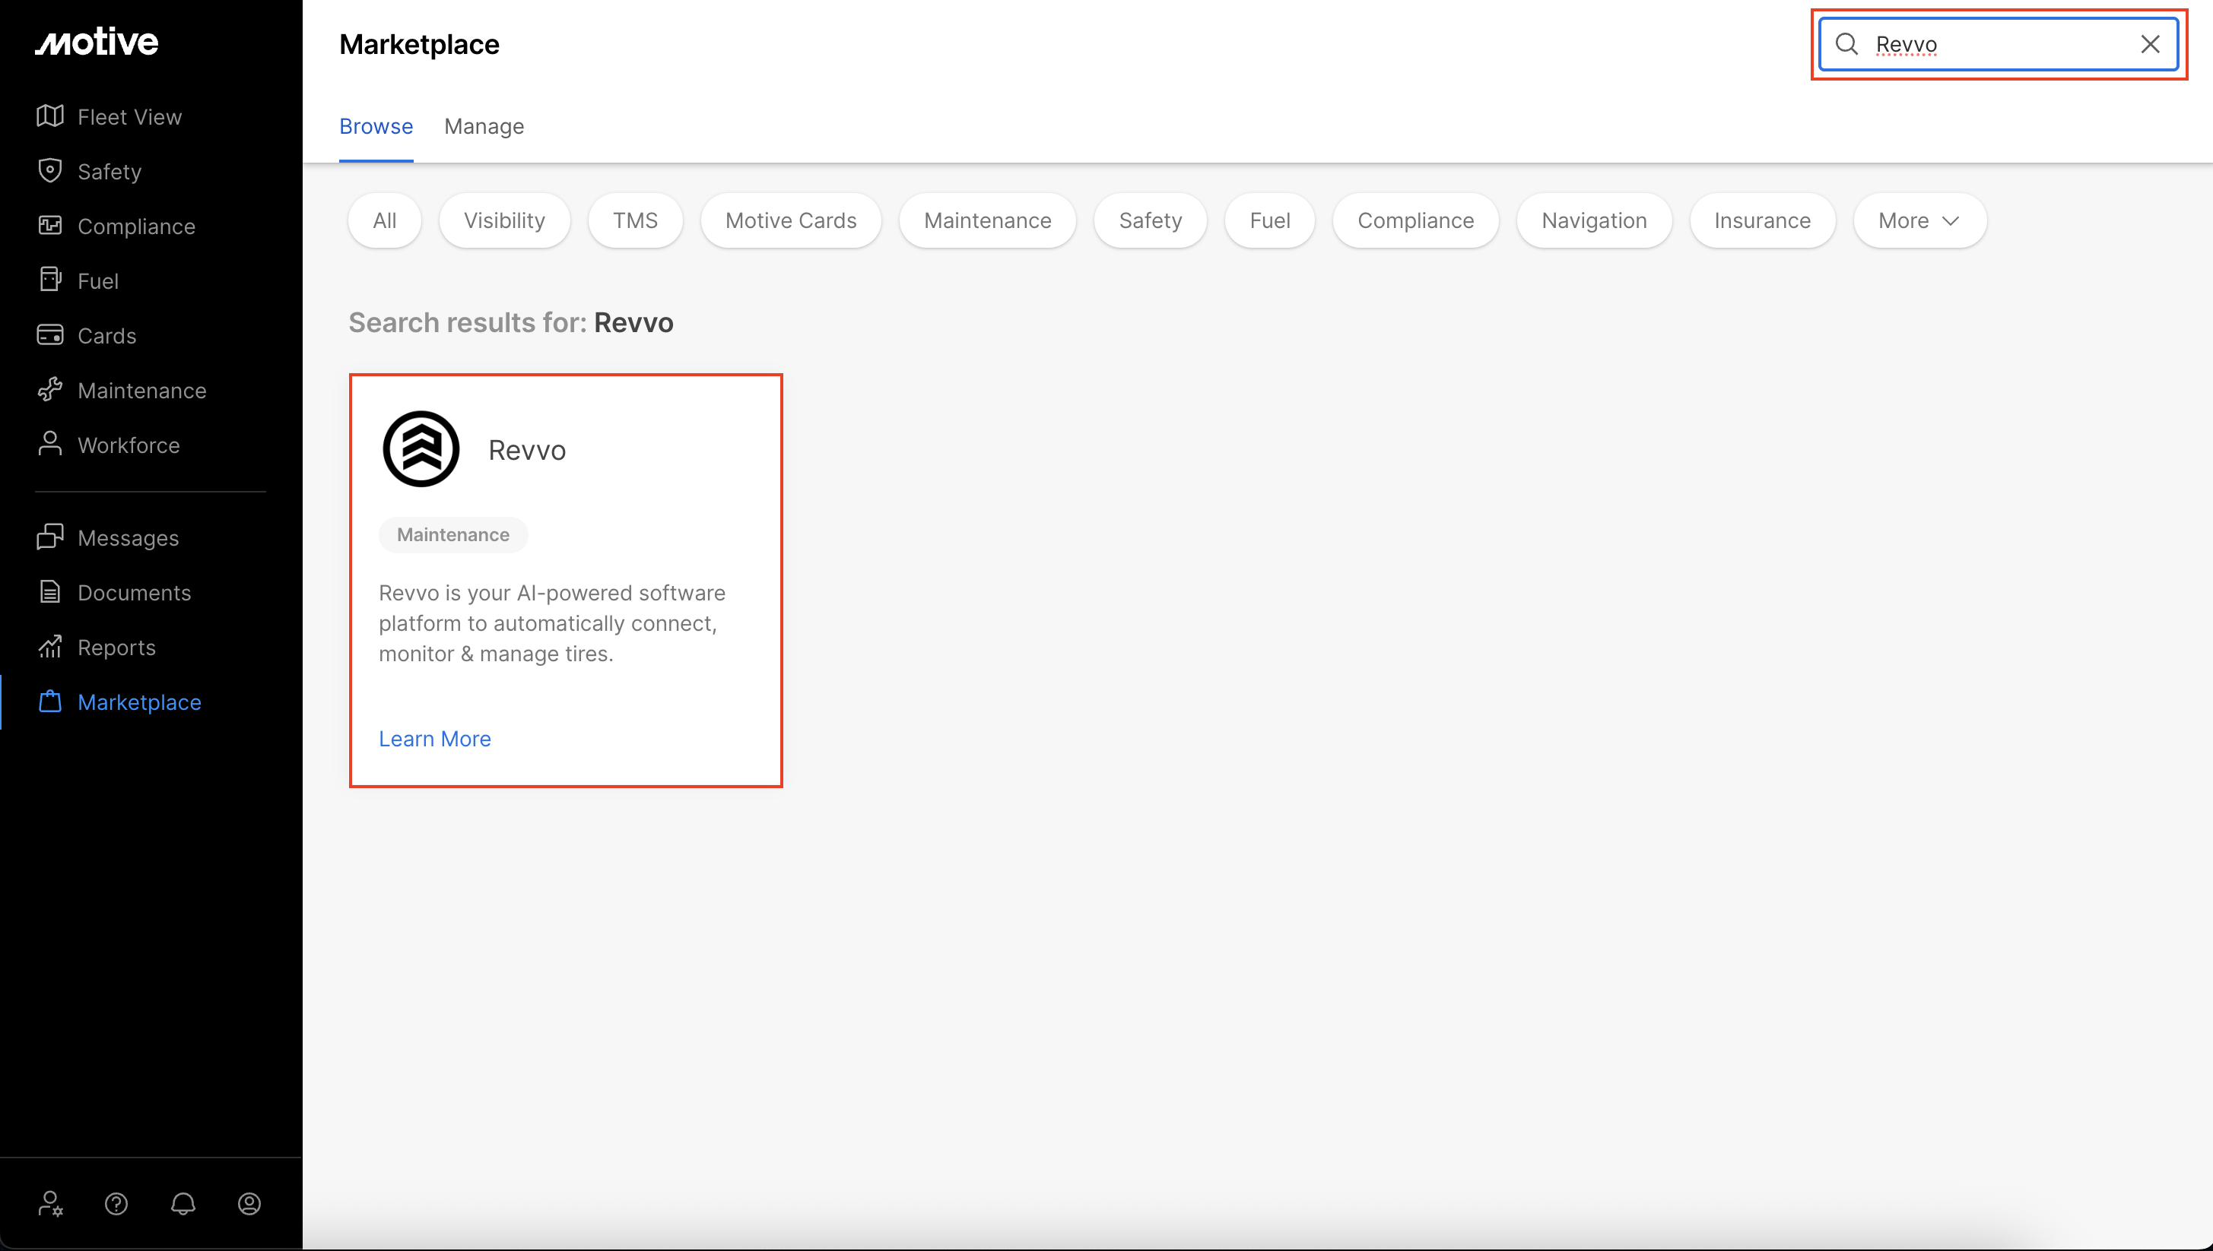The height and width of the screenshot is (1251, 2213).
Task: Open Cards label in sidebar
Action: 106,336
